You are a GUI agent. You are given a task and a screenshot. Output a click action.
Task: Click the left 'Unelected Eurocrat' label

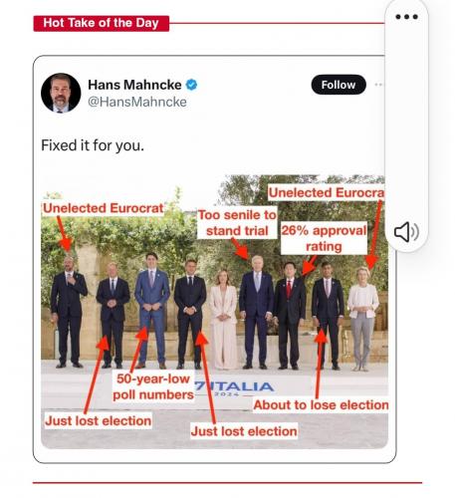104,208
